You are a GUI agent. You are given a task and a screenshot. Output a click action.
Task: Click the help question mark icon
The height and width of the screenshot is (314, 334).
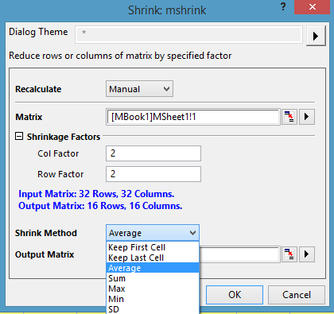283,6
